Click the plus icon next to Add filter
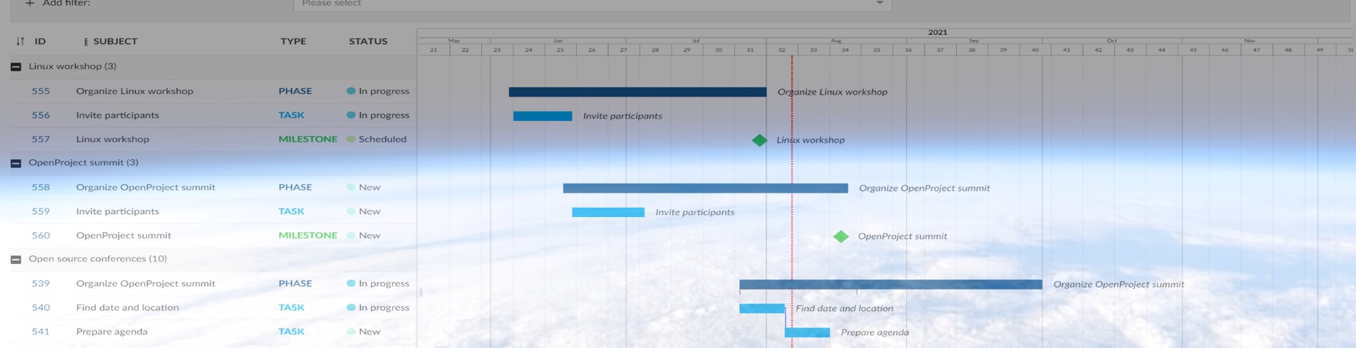The height and width of the screenshot is (348, 1356). 29,4
